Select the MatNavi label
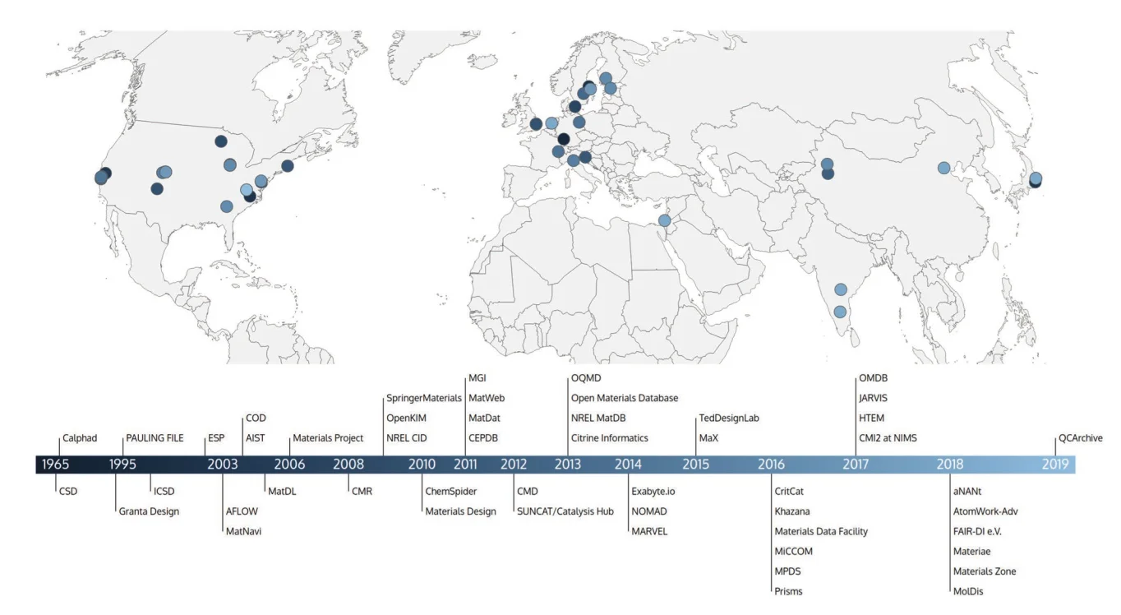 tap(243, 531)
